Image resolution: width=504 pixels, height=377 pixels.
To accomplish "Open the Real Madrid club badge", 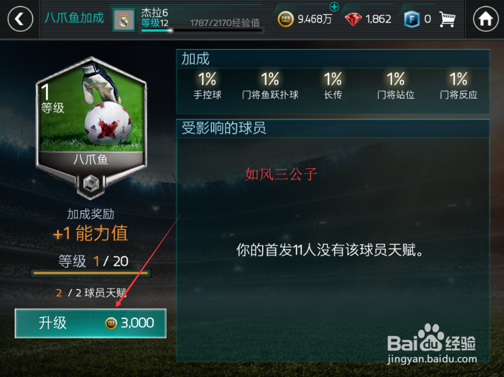I will (124, 20).
